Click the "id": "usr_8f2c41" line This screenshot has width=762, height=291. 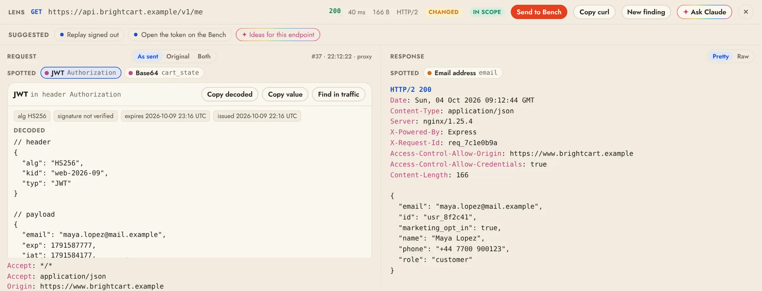pos(437,217)
